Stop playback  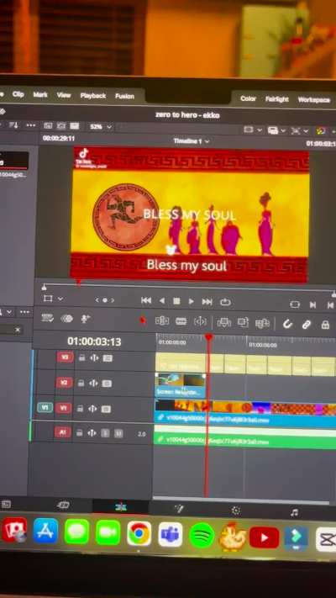176,301
